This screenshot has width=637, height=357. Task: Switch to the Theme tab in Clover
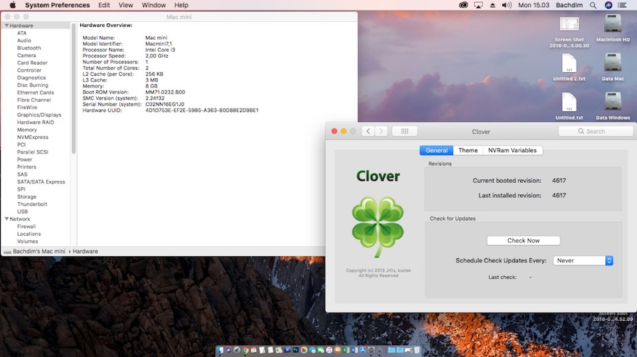click(468, 150)
